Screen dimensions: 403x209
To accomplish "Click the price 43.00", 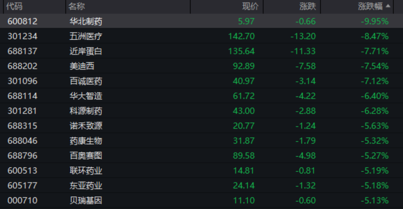I will click(x=243, y=111).
